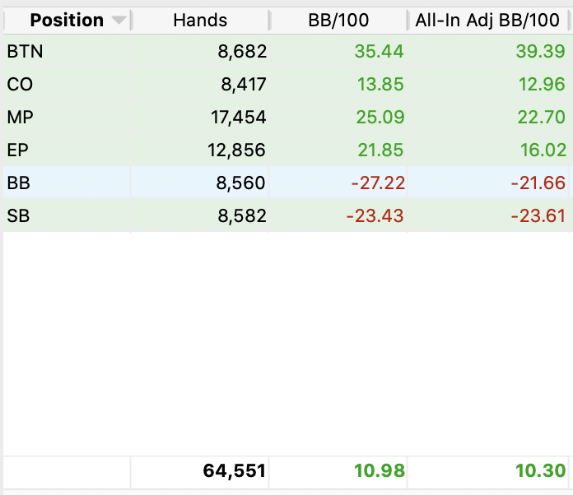Viewport: 573px width, 495px height.
Task: Click the MP hands value 17,454
Action: pyautogui.click(x=239, y=118)
